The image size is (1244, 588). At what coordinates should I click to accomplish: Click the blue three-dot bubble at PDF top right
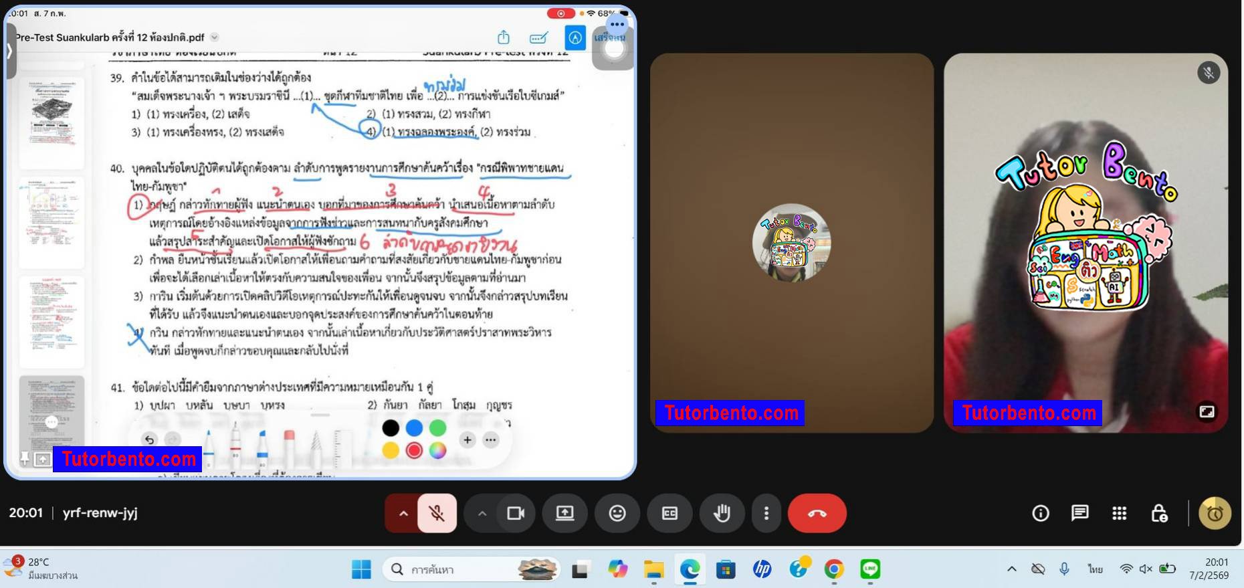(617, 25)
